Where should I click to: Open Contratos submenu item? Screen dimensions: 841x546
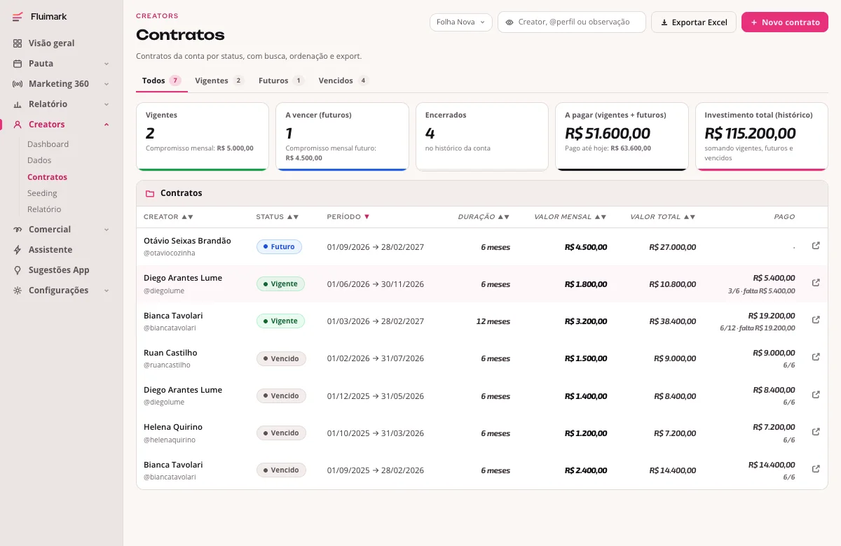tap(48, 177)
